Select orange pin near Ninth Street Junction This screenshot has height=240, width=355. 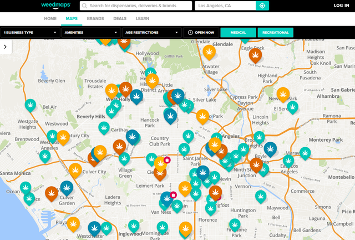pos(256,164)
